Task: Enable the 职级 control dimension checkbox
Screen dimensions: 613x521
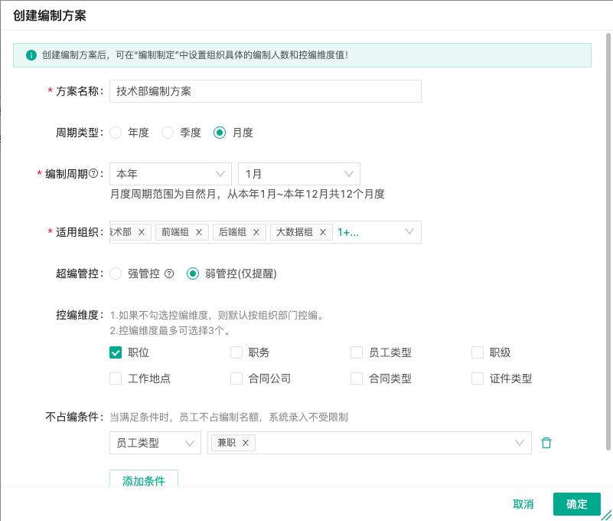Action: click(476, 352)
